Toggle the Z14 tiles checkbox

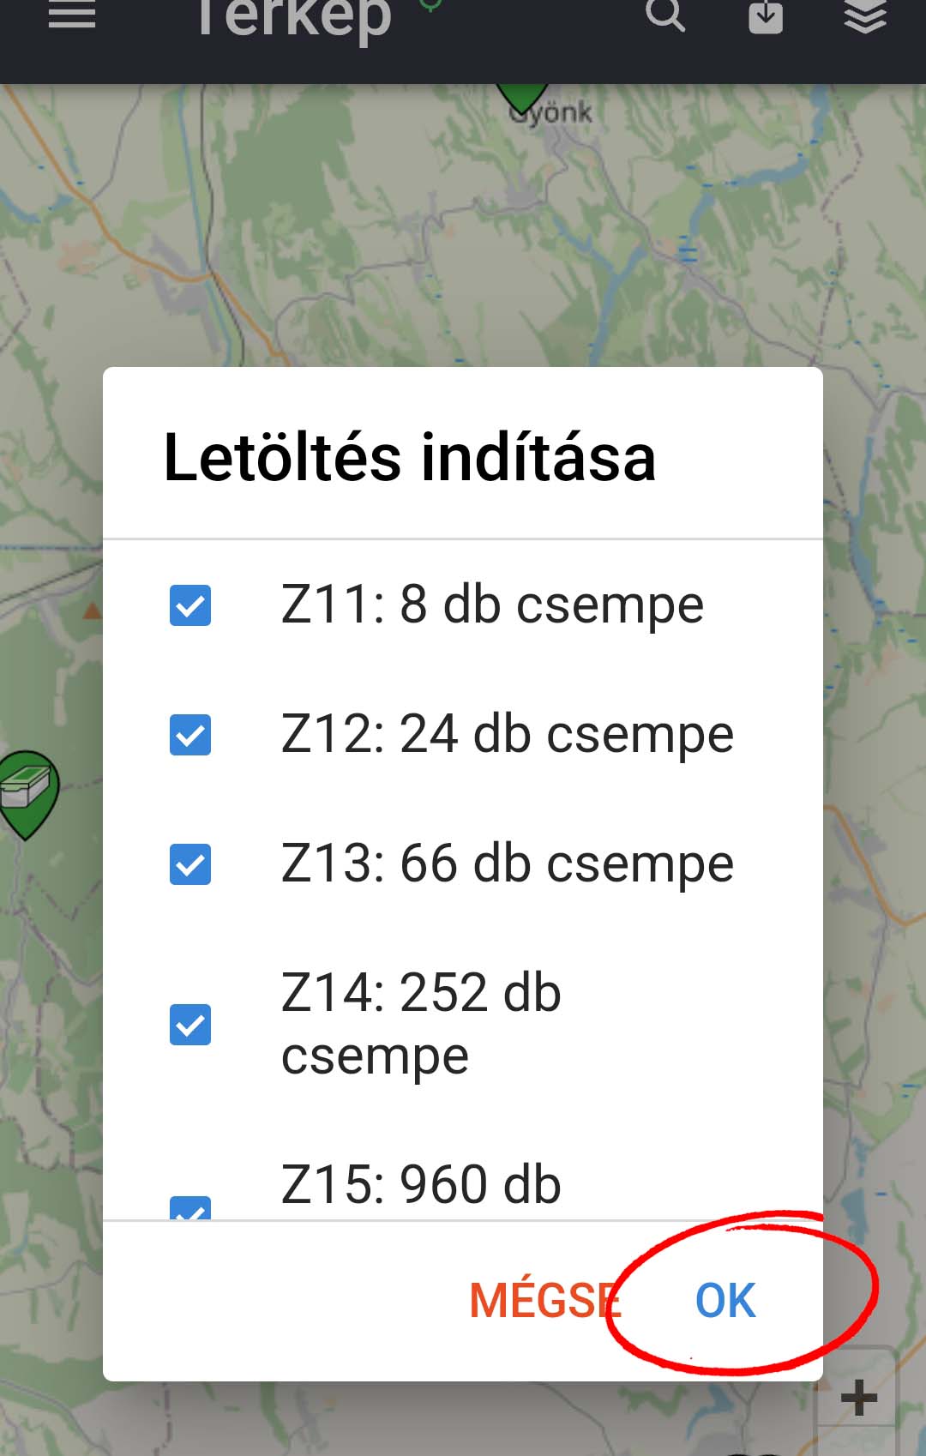point(190,1025)
